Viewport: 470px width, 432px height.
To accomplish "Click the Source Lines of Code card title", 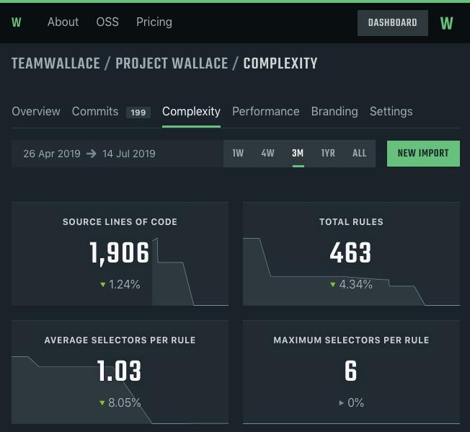I will pos(120,222).
